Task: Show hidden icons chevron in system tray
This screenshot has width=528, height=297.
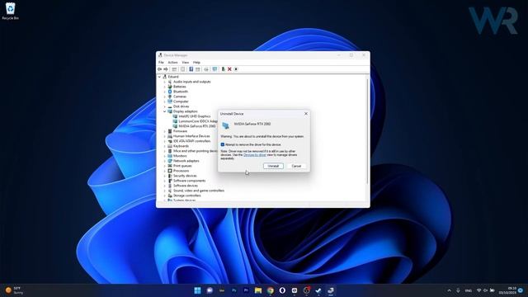Action: coord(449,290)
